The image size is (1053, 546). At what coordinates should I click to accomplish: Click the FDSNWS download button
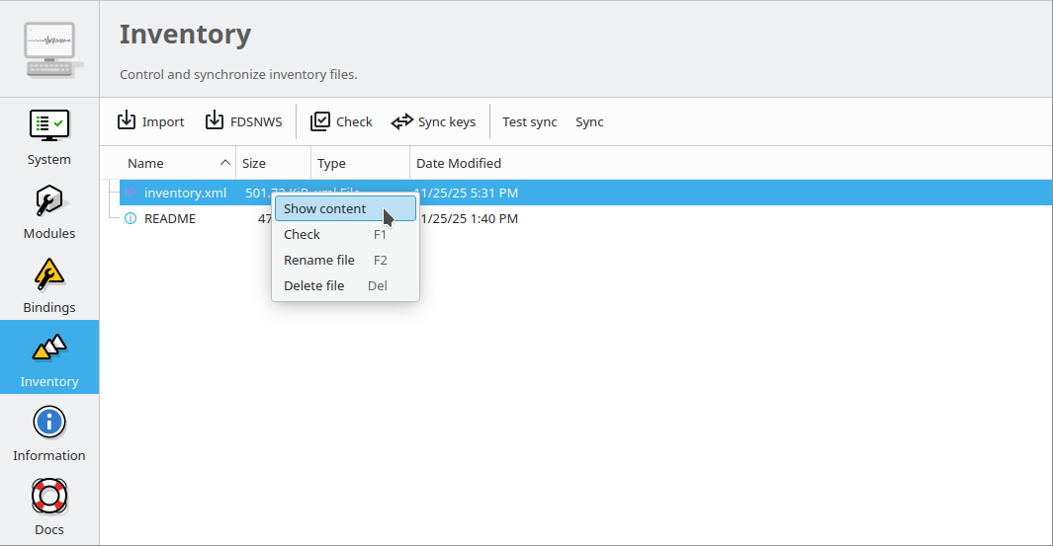[243, 121]
